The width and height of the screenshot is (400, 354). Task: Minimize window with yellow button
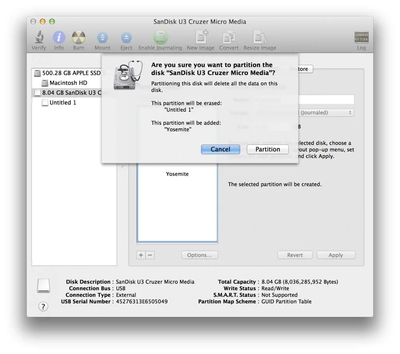(43, 22)
